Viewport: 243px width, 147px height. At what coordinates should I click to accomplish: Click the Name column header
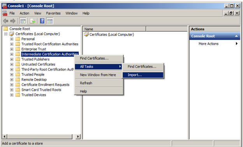(x=114, y=29)
